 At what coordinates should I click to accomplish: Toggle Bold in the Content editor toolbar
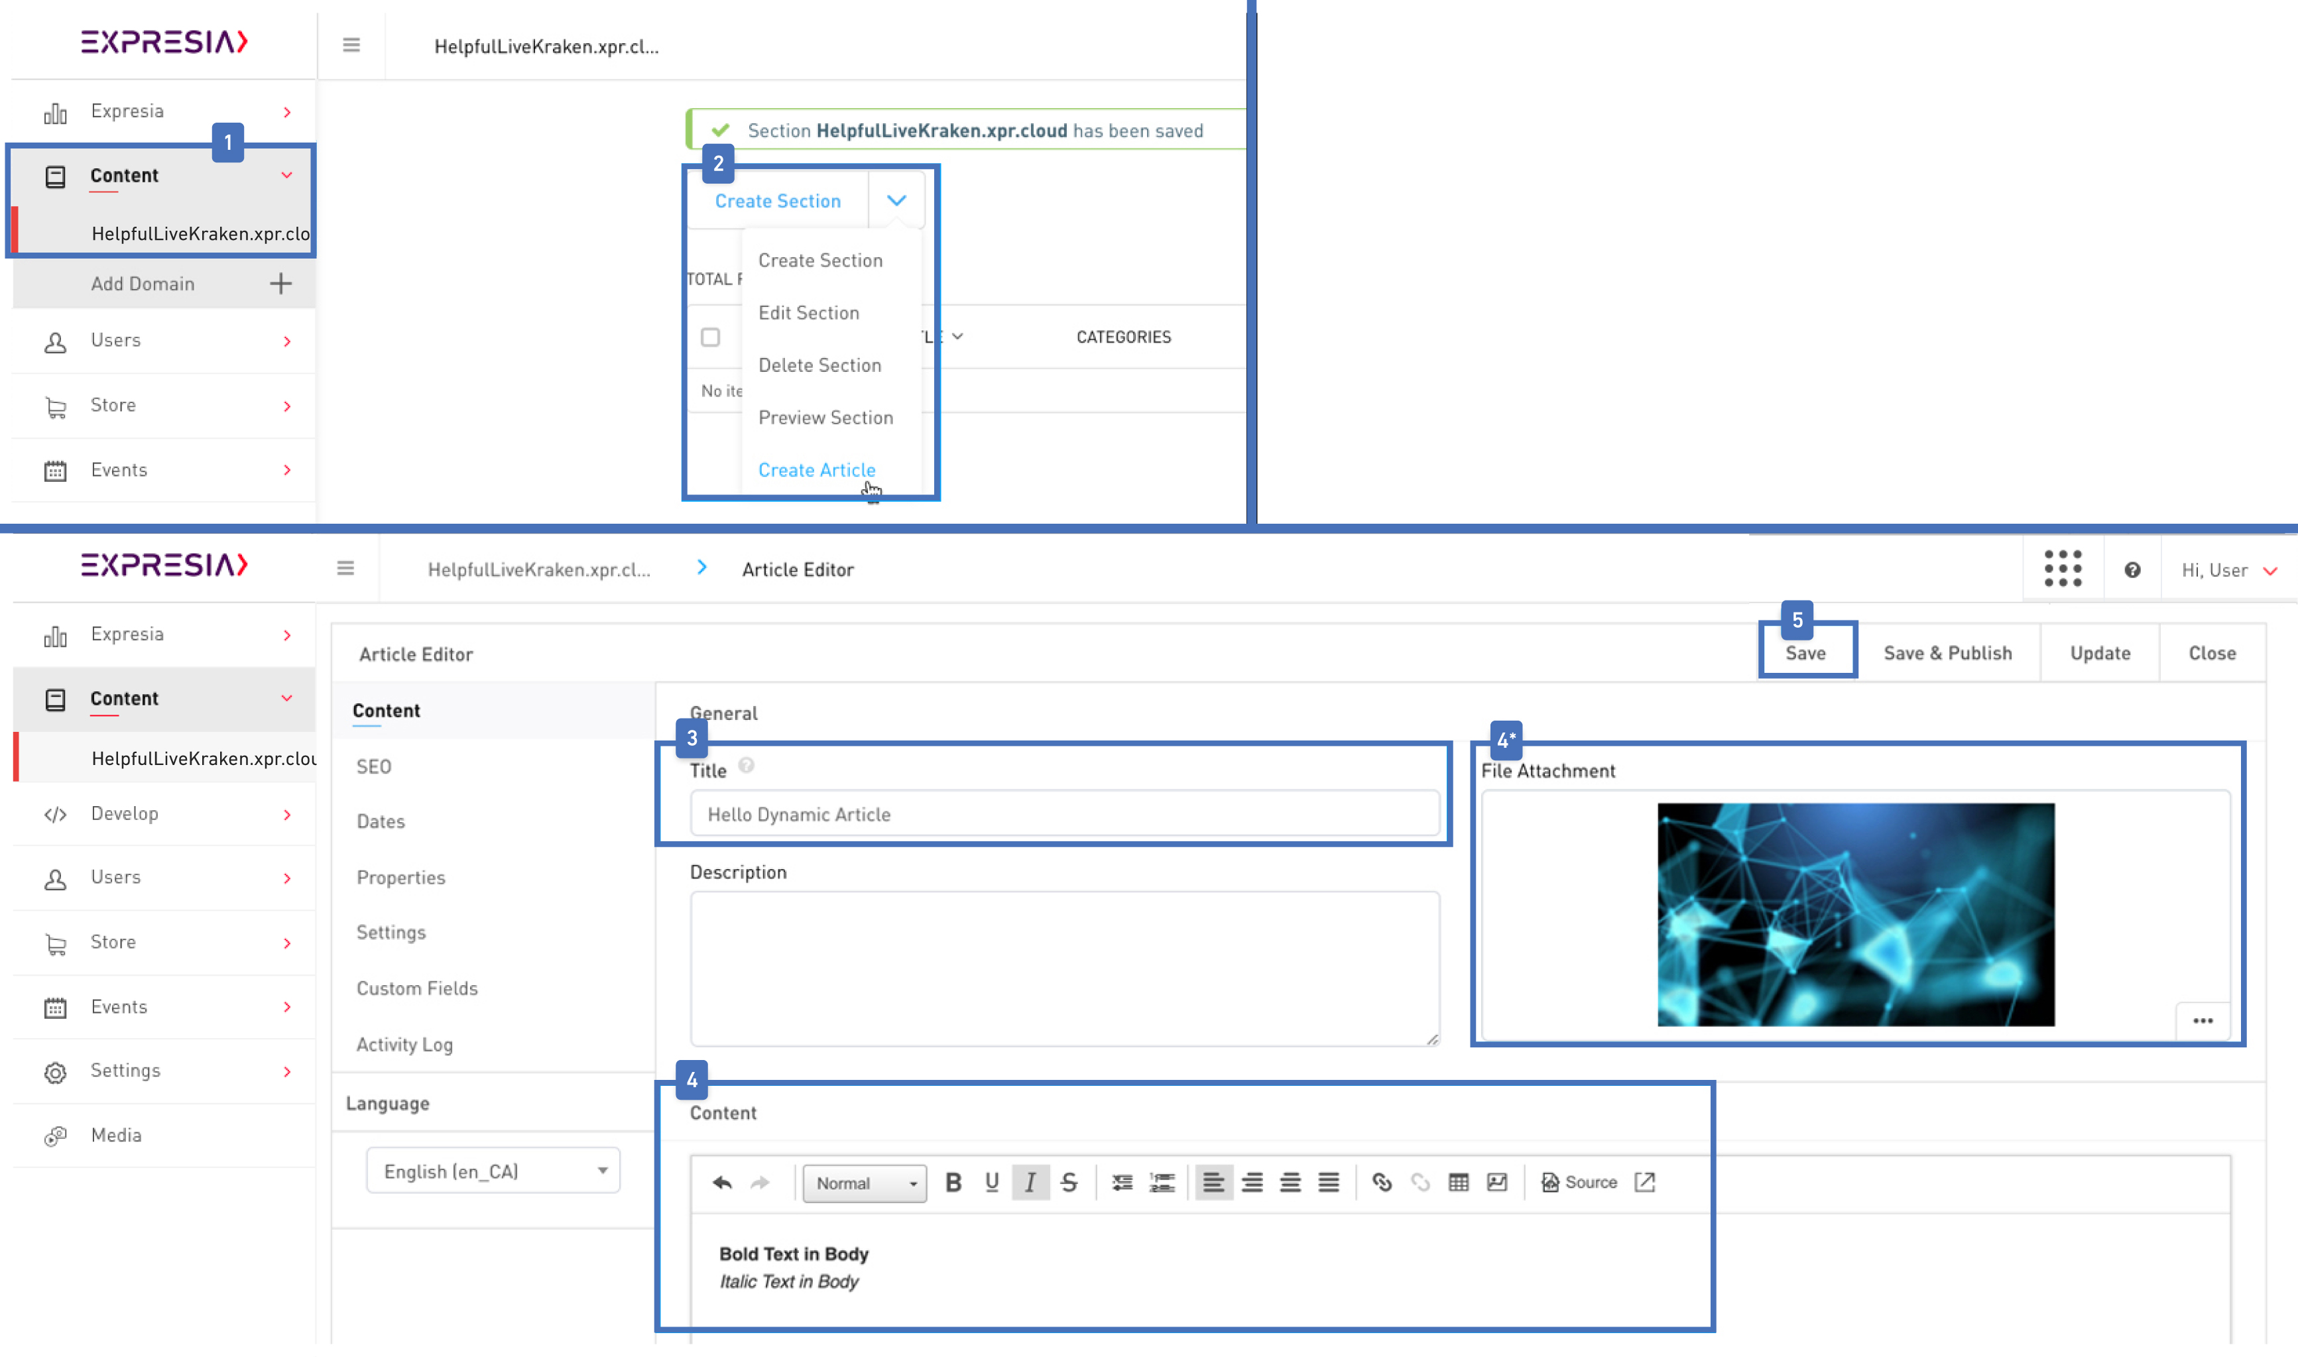(x=954, y=1181)
